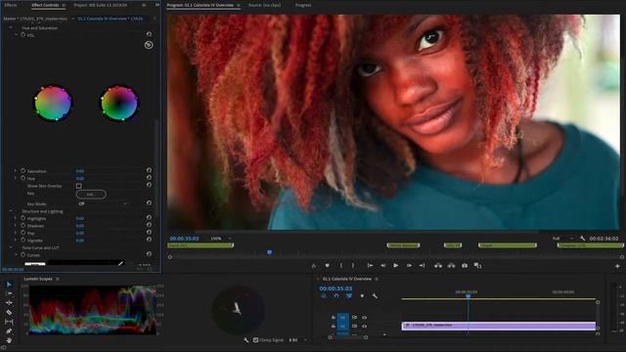The width and height of the screenshot is (626, 352).
Task: Click the Extract button
Action: [x=451, y=265]
